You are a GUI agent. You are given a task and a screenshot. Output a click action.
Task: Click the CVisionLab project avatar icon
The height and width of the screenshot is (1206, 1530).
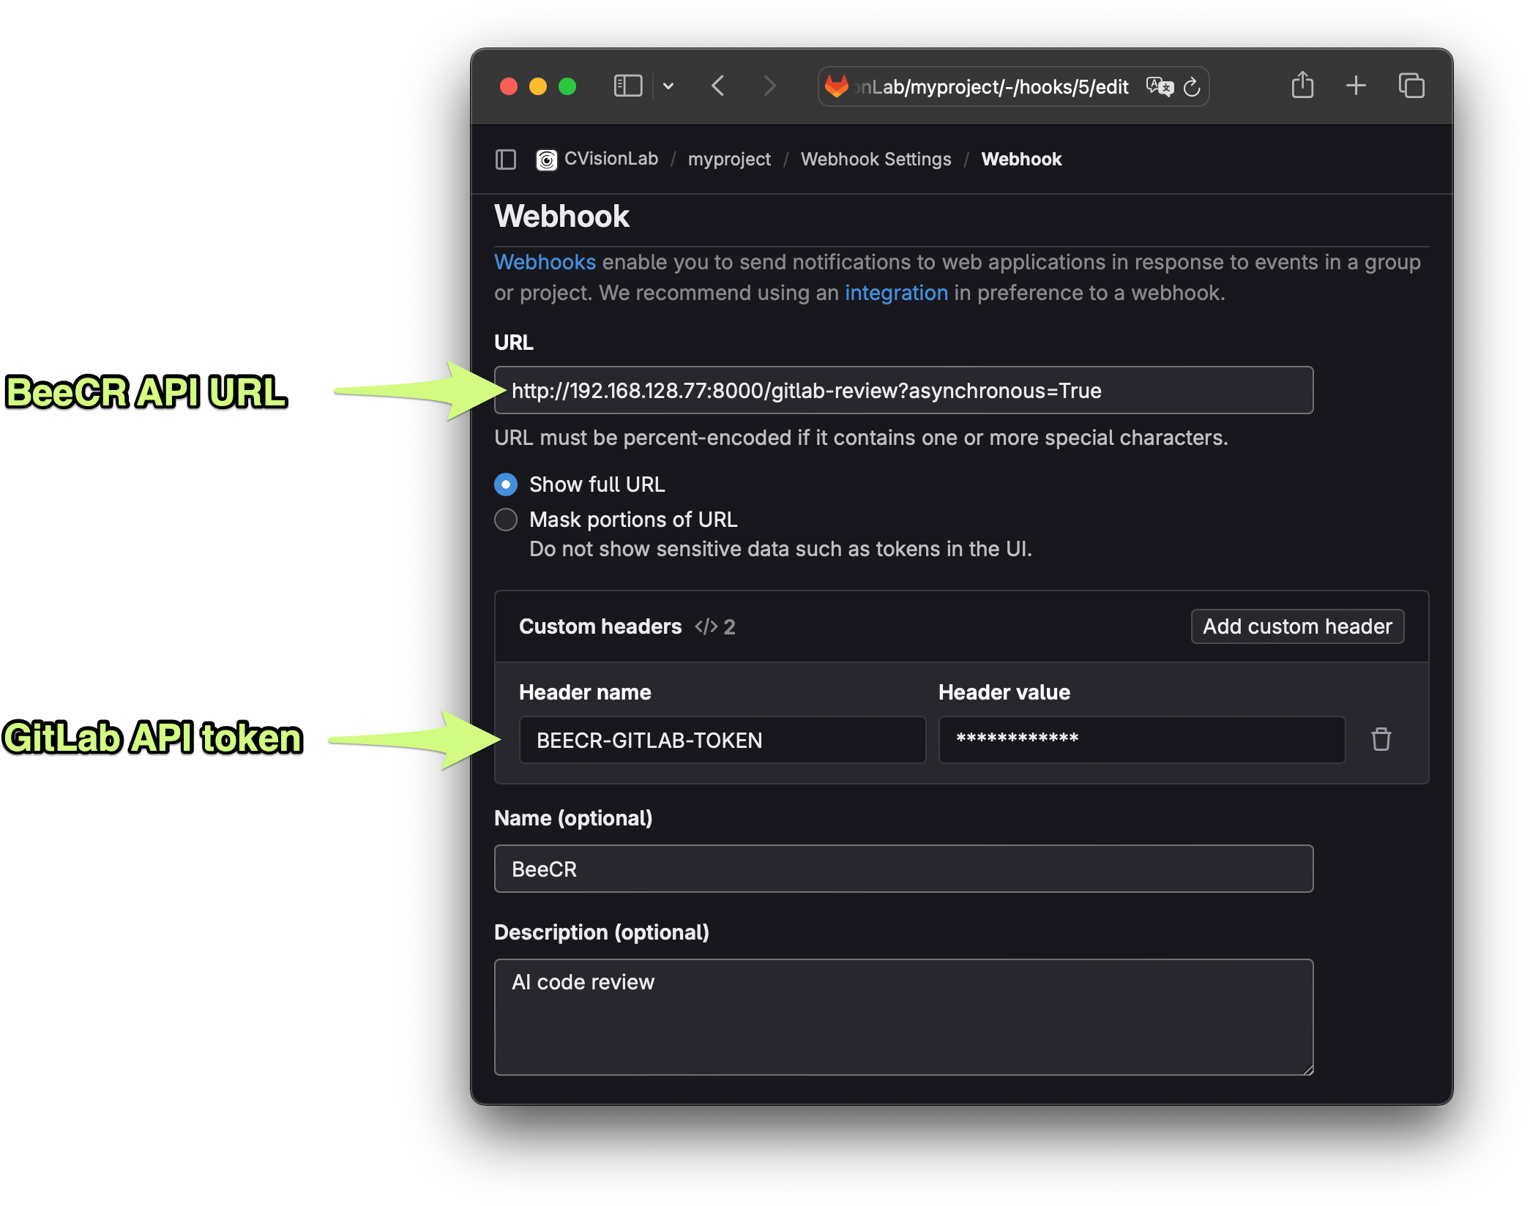[x=546, y=160]
